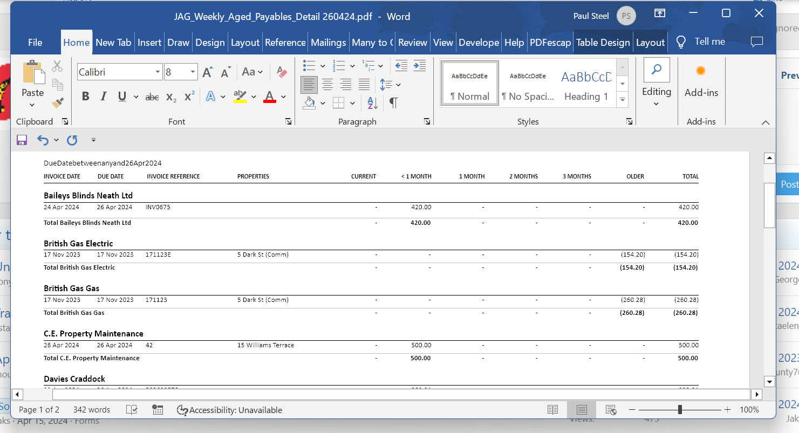Apply the Normal style

click(469, 84)
